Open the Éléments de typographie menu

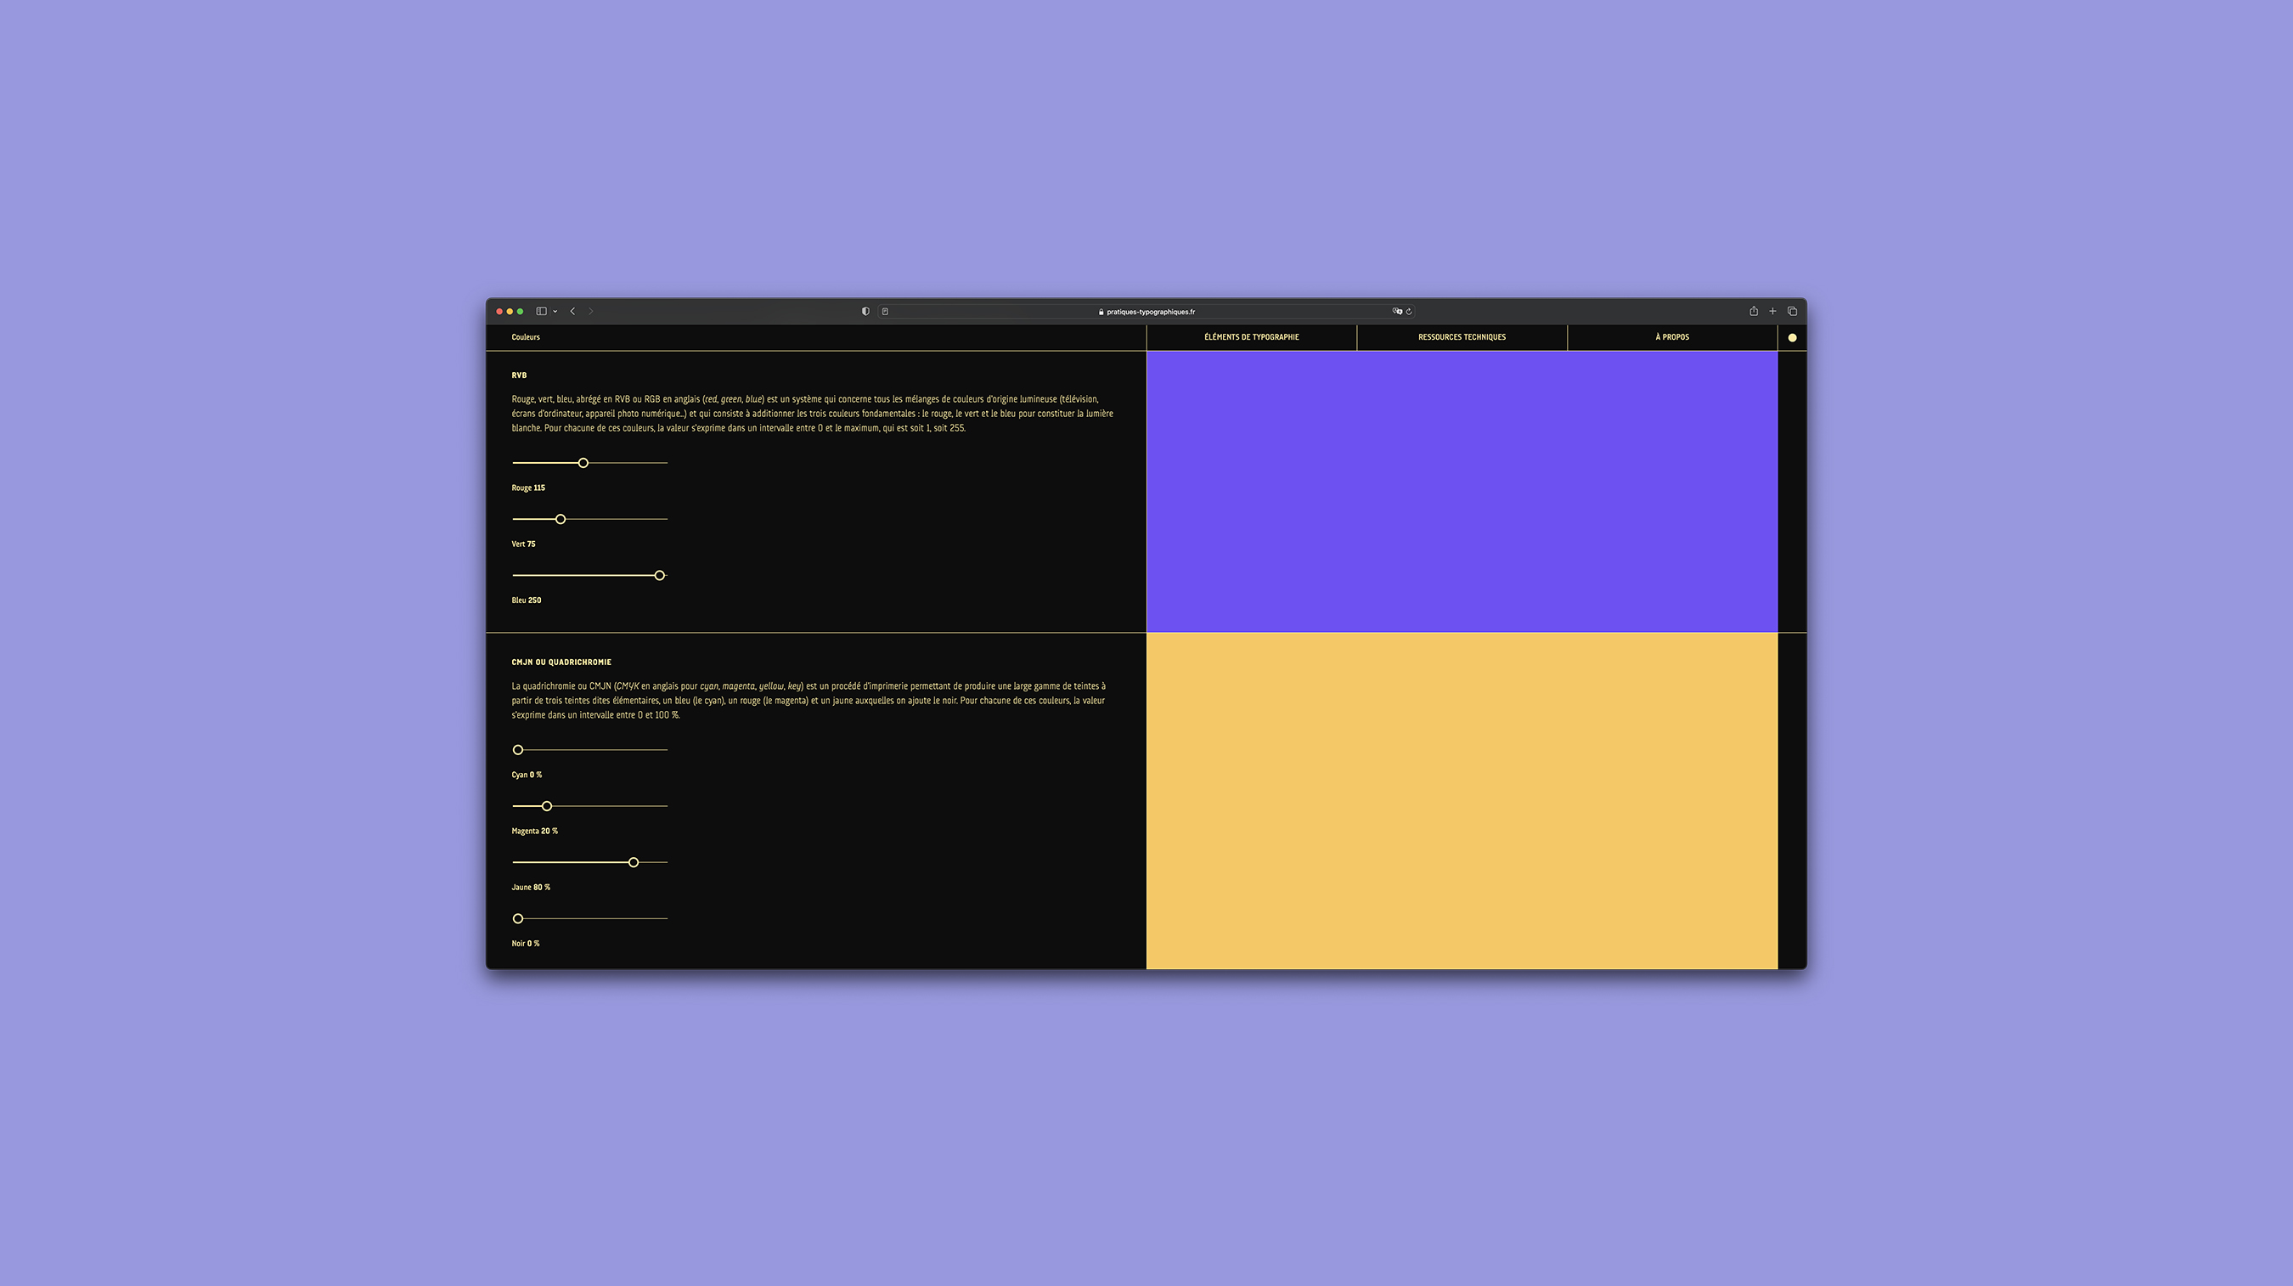click(1251, 337)
